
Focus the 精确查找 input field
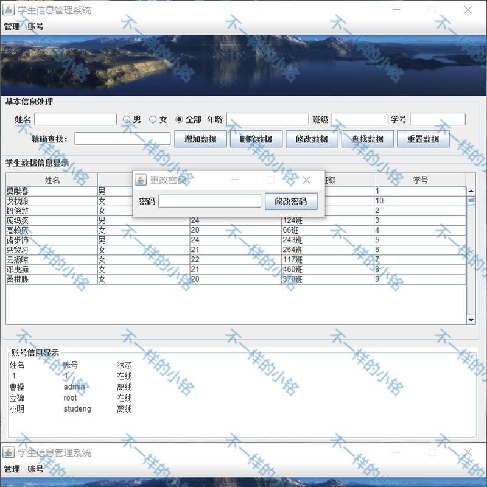tap(122, 139)
